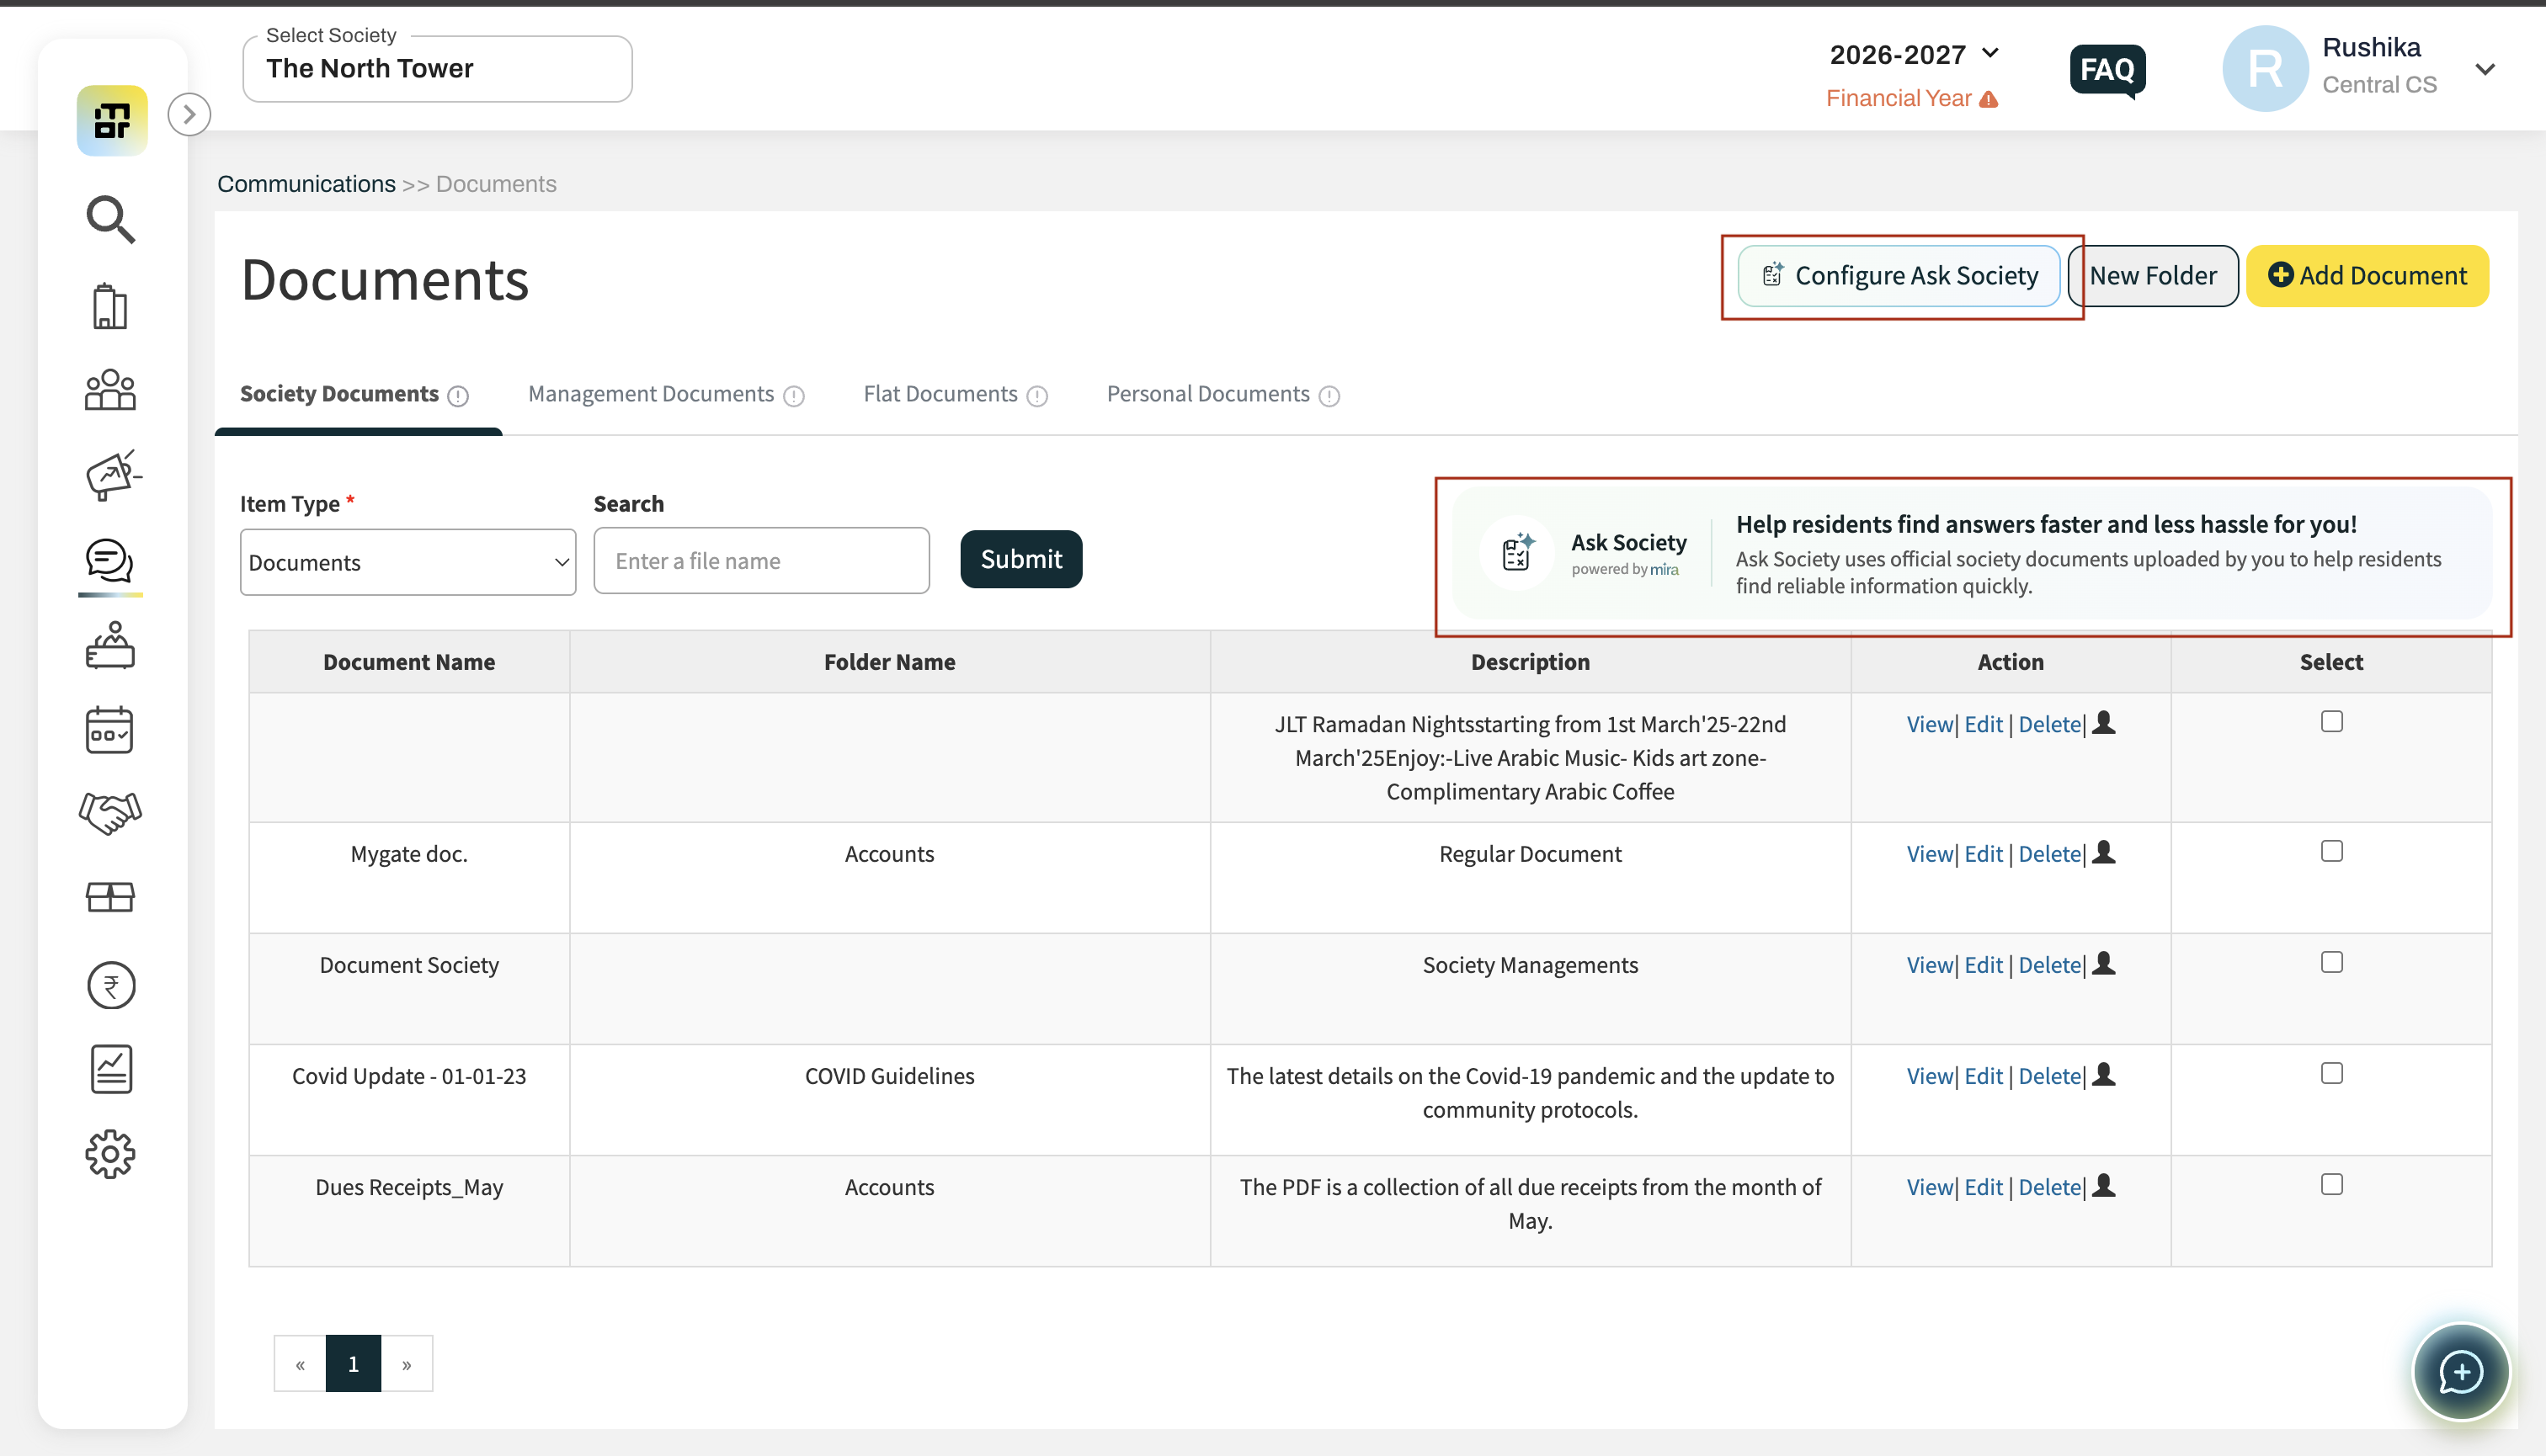
Task: Open the Select Society field
Action: pos(437,69)
